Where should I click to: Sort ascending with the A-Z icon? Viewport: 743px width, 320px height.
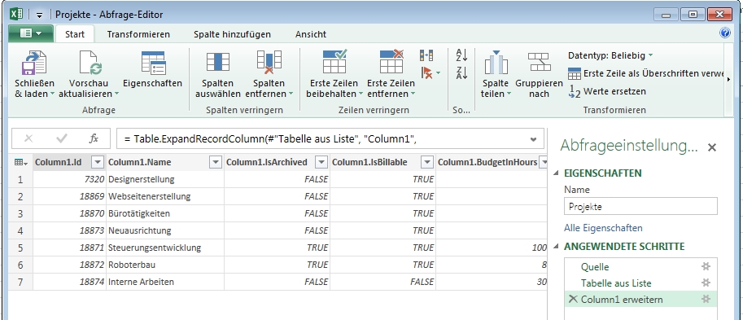[x=461, y=55]
